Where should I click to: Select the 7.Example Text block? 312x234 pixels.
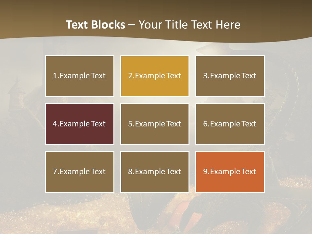pyautogui.click(x=79, y=172)
